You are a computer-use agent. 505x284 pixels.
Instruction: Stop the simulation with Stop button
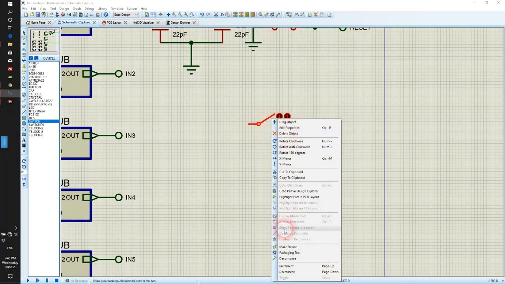click(x=56, y=280)
